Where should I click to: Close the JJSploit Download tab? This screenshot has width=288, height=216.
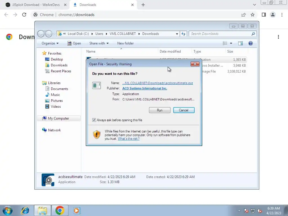[x=65, y=5]
